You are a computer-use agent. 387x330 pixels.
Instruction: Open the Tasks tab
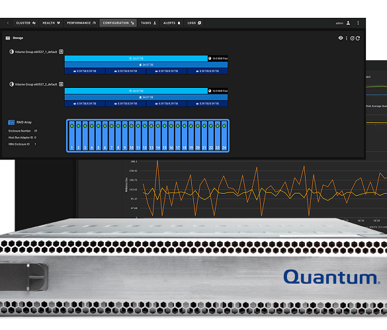click(148, 23)
